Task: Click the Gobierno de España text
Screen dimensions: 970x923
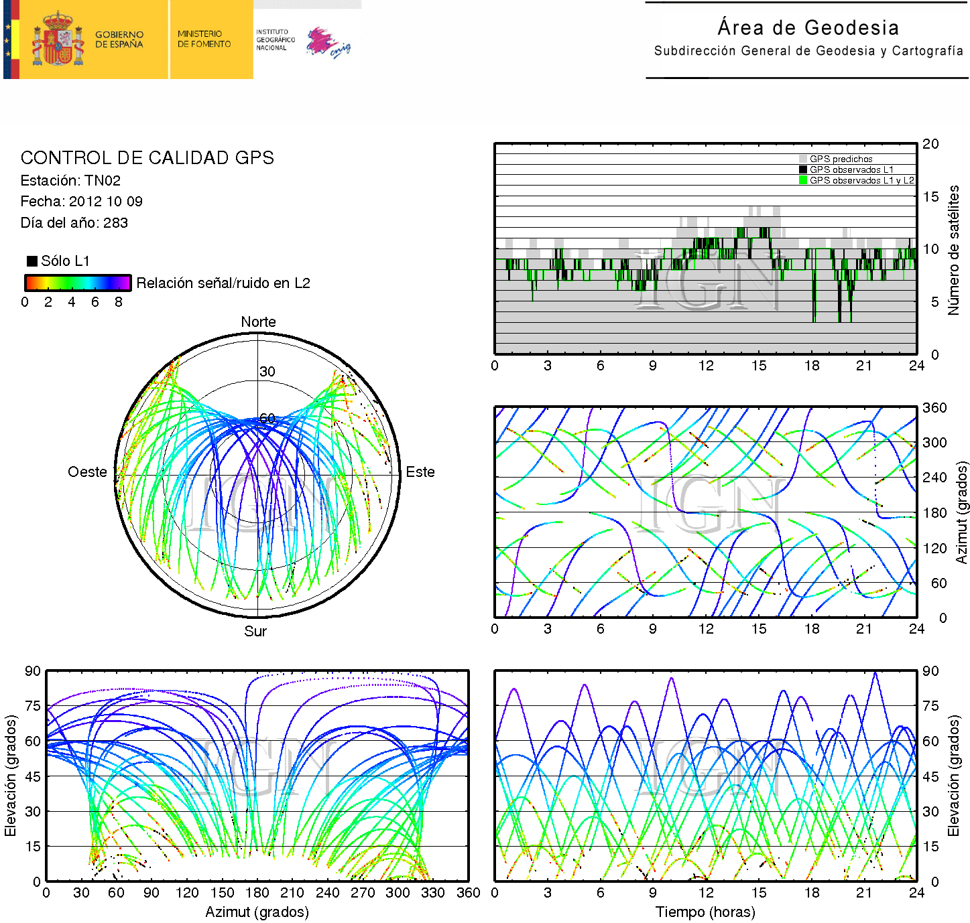Action: click(119, 40)
